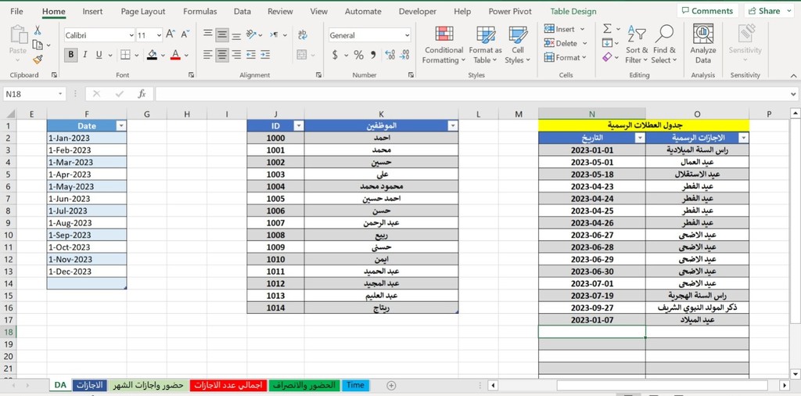Switch to the Time sheet tab
The image size is (801, 396).
click(x=355, y=385)
